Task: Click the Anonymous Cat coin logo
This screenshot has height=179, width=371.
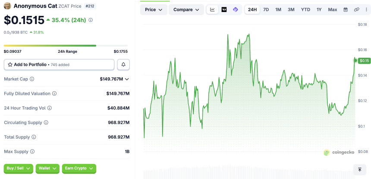Action: click(x=8, y=6)
